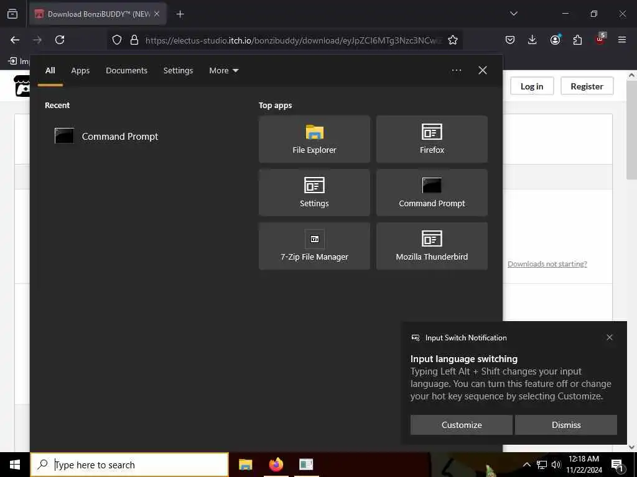
Task: Open the network tray icon
Action: tap(542, 465)
